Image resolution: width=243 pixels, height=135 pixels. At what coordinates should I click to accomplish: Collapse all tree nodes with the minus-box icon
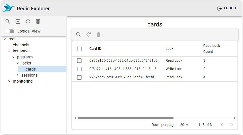18,21
